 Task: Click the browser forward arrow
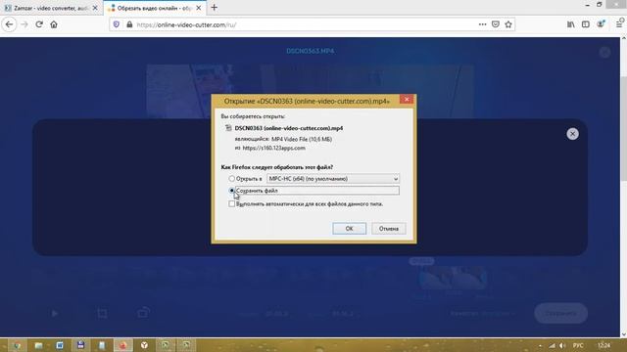[x=24, y=24]
